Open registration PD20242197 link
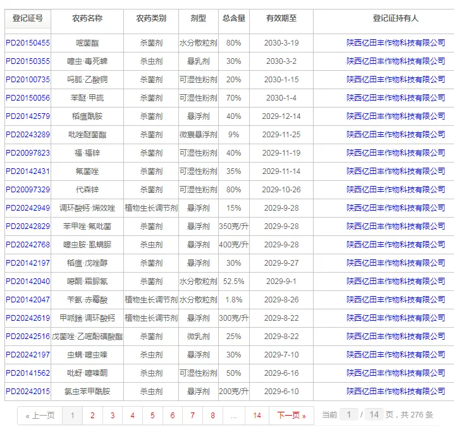This screenshot has height=427, width=454. (28, 355)
